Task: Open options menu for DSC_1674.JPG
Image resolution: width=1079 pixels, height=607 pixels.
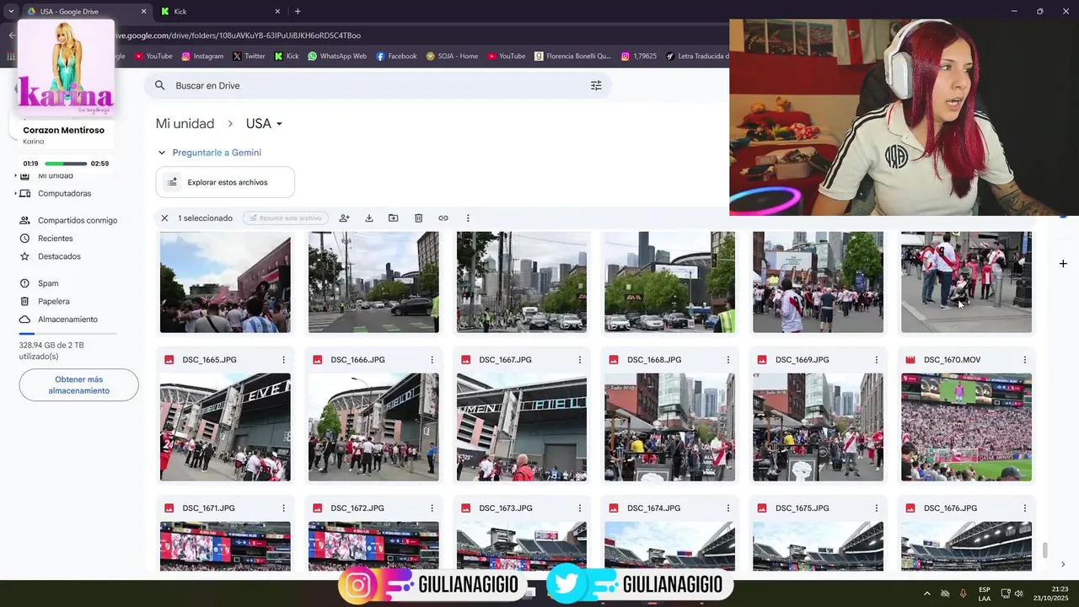Action: [728, 508]
